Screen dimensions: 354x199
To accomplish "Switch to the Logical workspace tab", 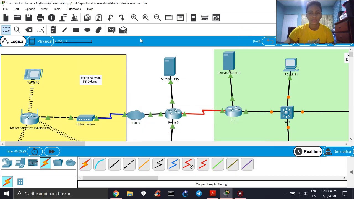I will coord(13,41).
